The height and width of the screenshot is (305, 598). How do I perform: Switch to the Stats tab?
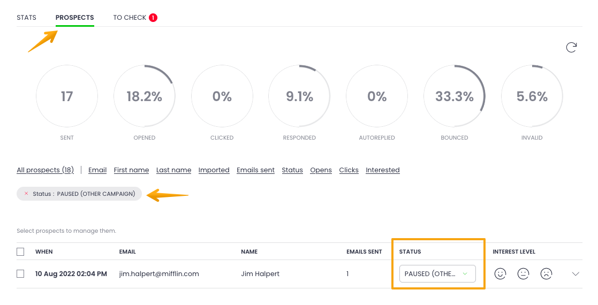[26, 18]
